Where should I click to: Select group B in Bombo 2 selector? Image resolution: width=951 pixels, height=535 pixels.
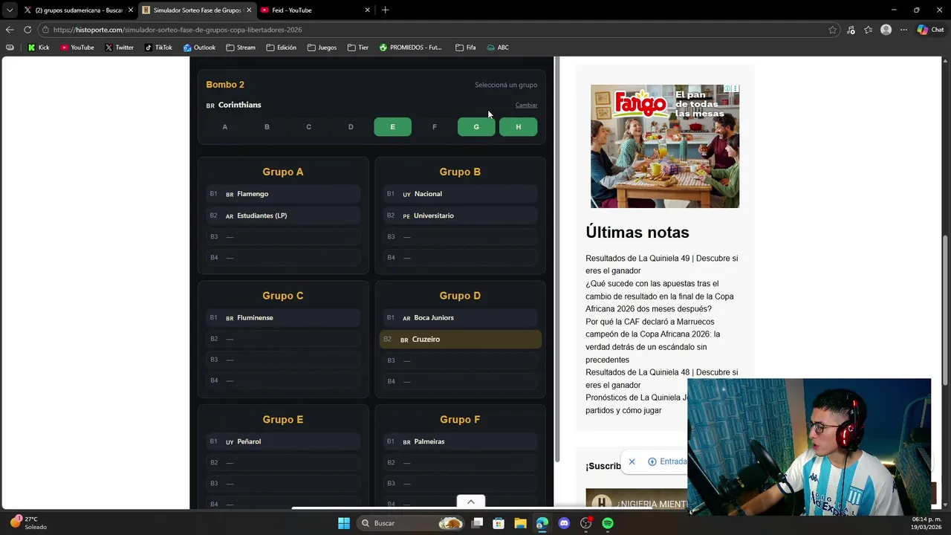[x=267, y=127]
